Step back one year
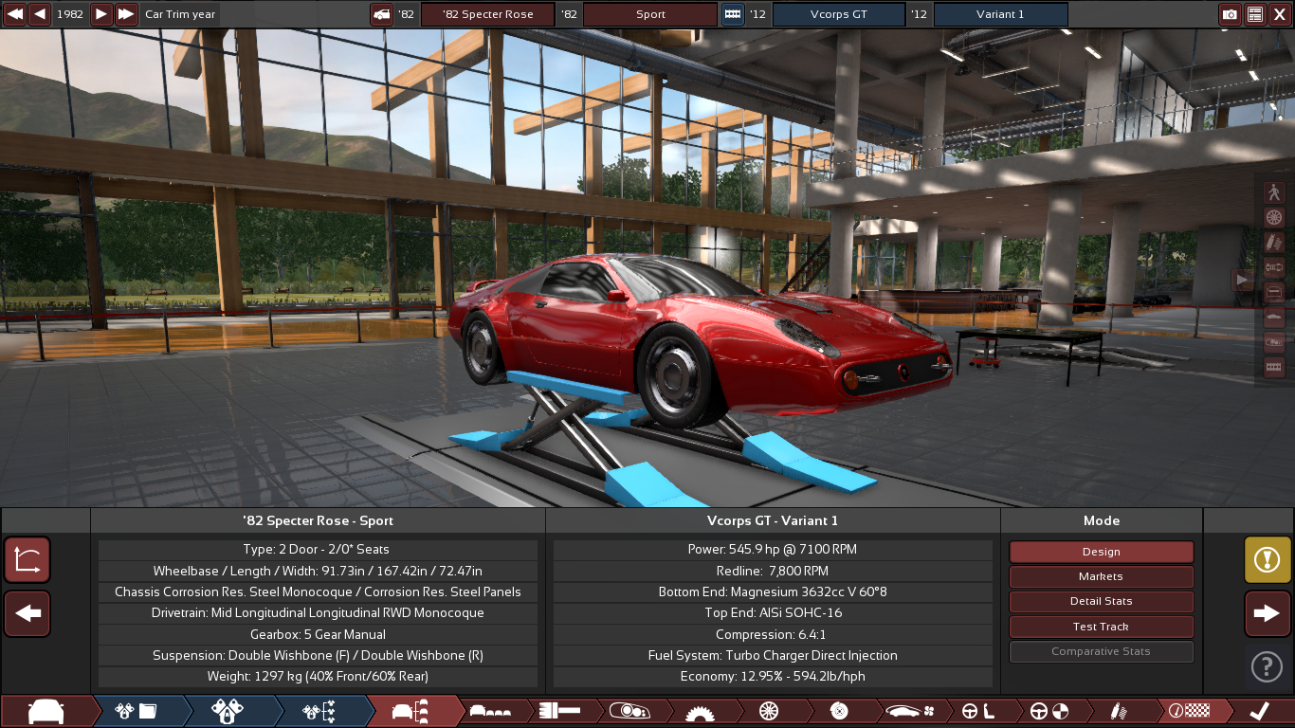 (40, 14)
